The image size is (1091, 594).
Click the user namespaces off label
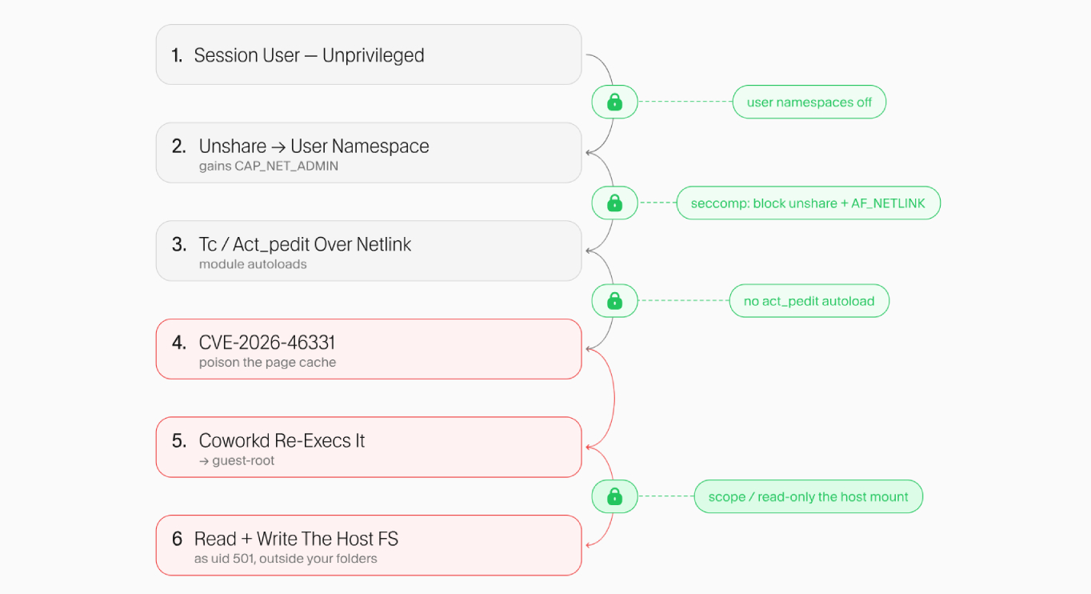point(809,102)
